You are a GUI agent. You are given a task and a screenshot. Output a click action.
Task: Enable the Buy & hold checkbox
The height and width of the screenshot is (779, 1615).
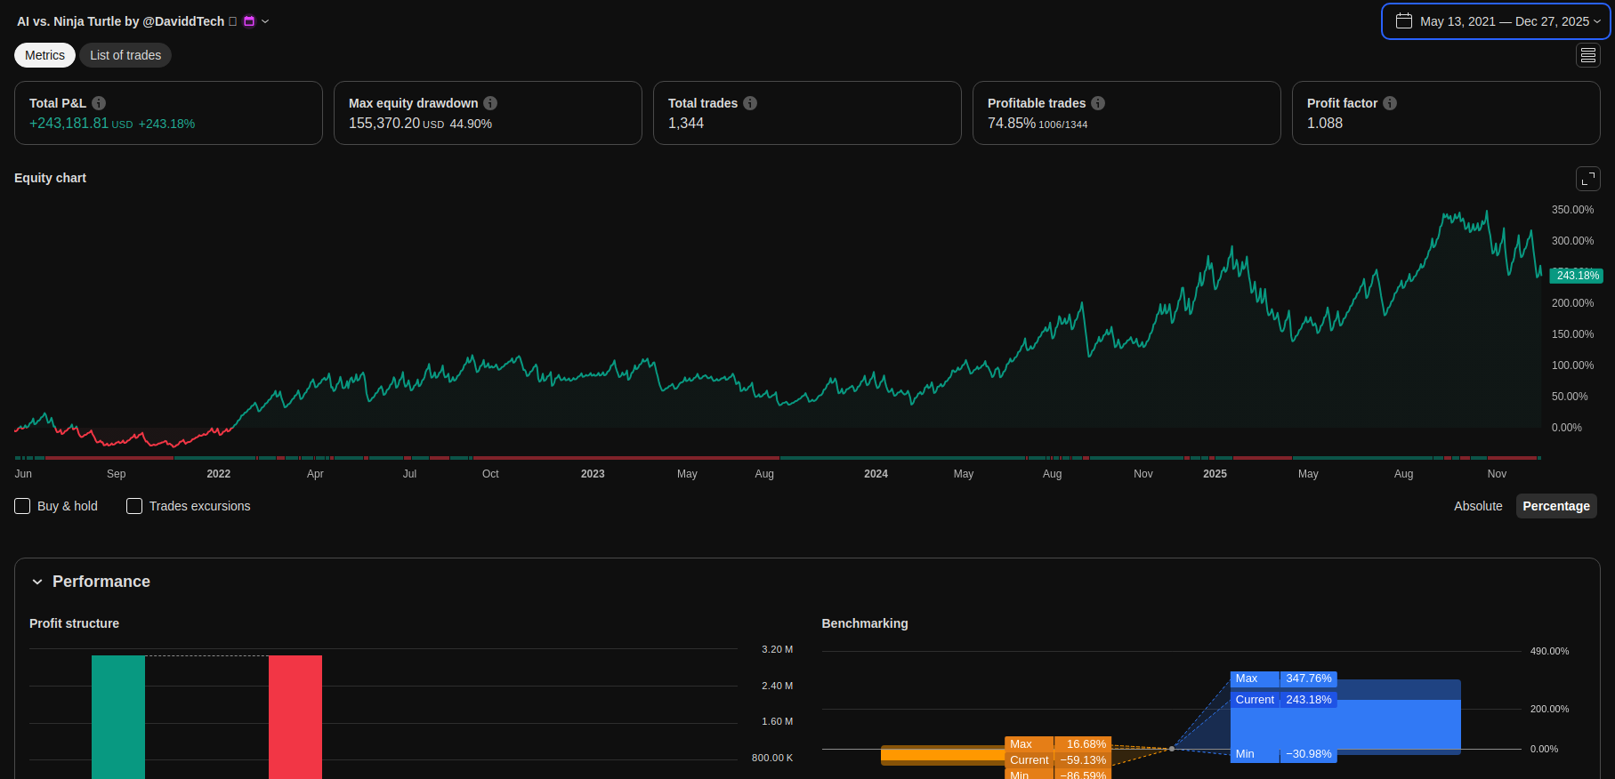23,506
